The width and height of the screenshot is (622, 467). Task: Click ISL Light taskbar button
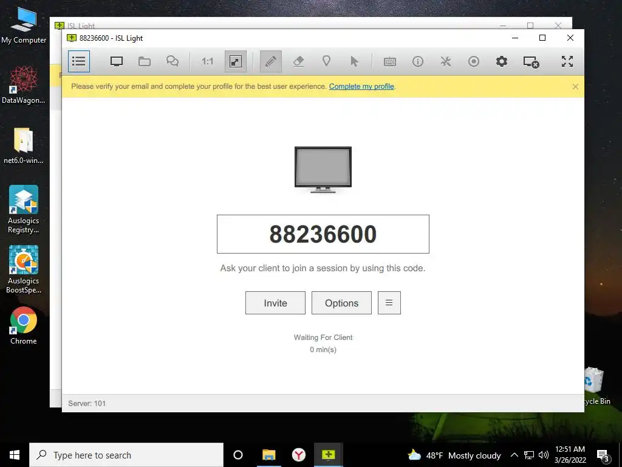[329, 455]
